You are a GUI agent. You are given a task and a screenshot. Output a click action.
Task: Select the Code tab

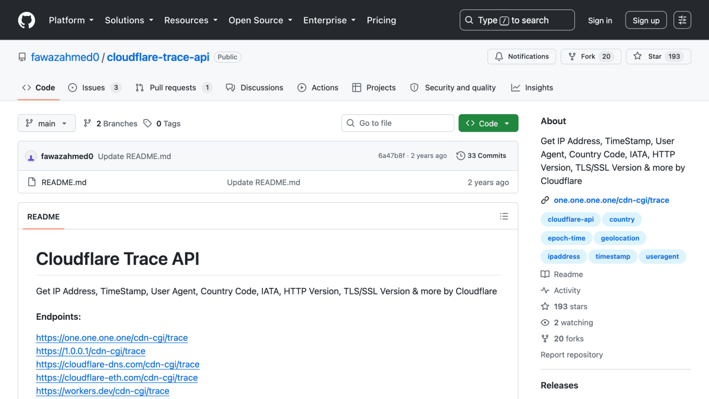(38, 87)
